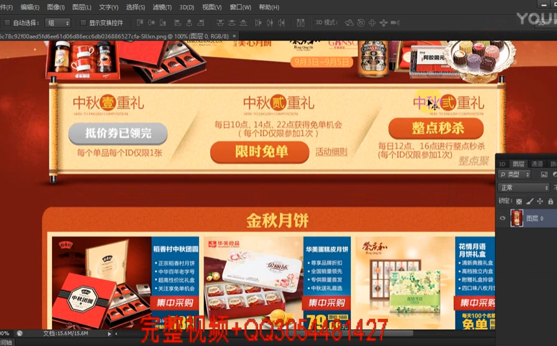Image resolution: width=557 pixels, height=346 pixels.
Task: Open the 图像(I) menu
Action: (56, 7)
